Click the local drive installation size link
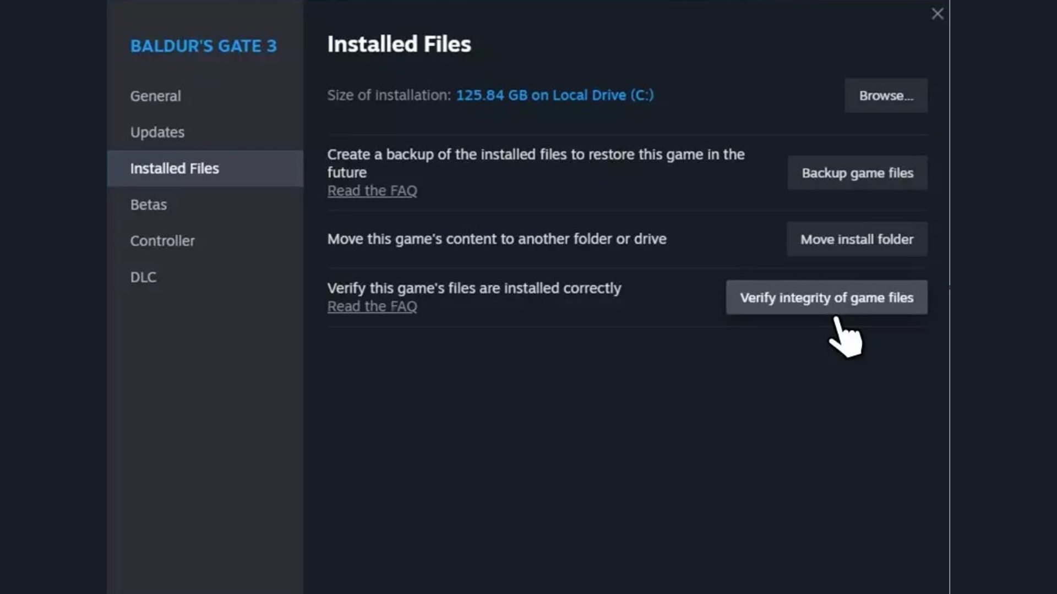This screenshot has width=1057, height=594. (x=554, y=95)
